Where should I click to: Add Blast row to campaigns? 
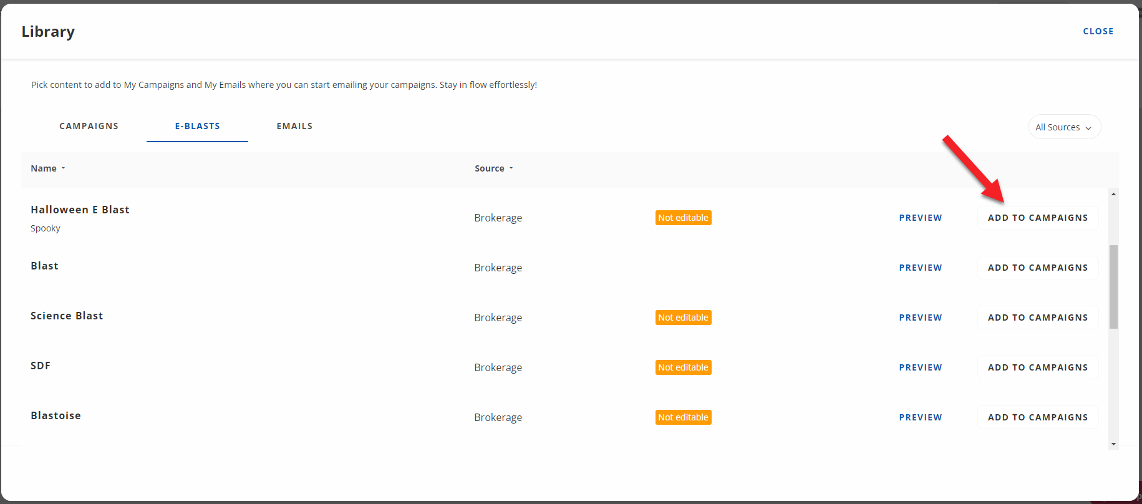tap(1037, 268)
